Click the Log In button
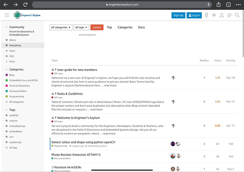The height and width of the screenshot is (172, 244). coord(194,15)
